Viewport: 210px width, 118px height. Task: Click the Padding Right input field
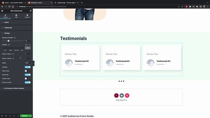point(10,48)
